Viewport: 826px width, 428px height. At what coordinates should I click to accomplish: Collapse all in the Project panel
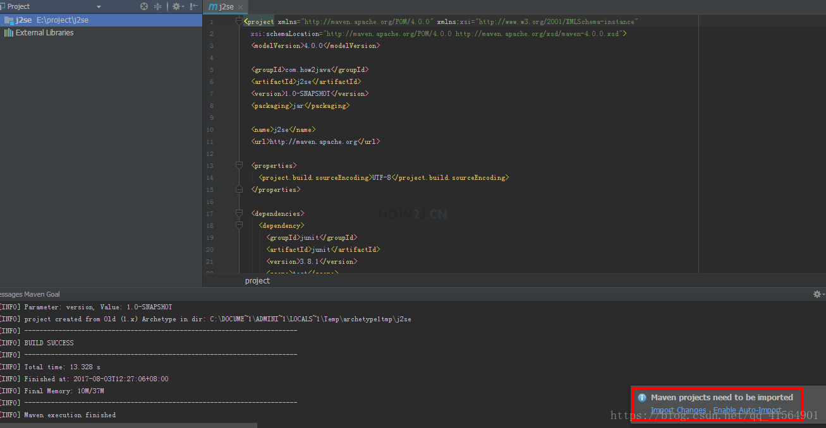(158, 6)
